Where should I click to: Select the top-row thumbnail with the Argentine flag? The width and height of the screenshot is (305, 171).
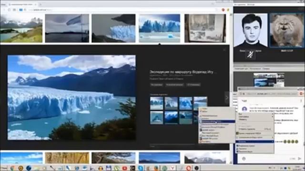click(x=67, y=28)
